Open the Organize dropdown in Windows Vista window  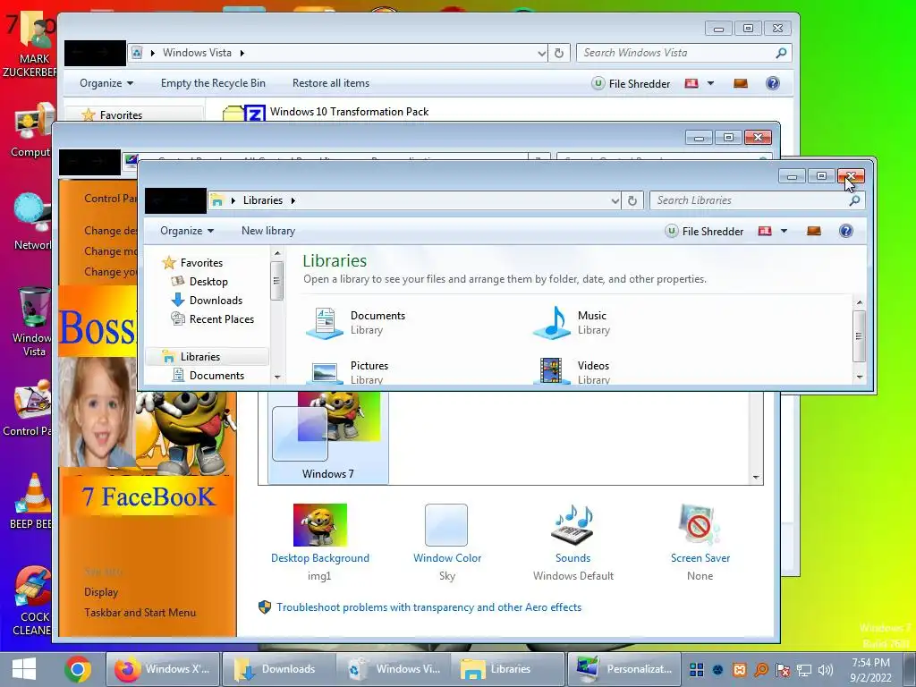[x=106, y=83]
